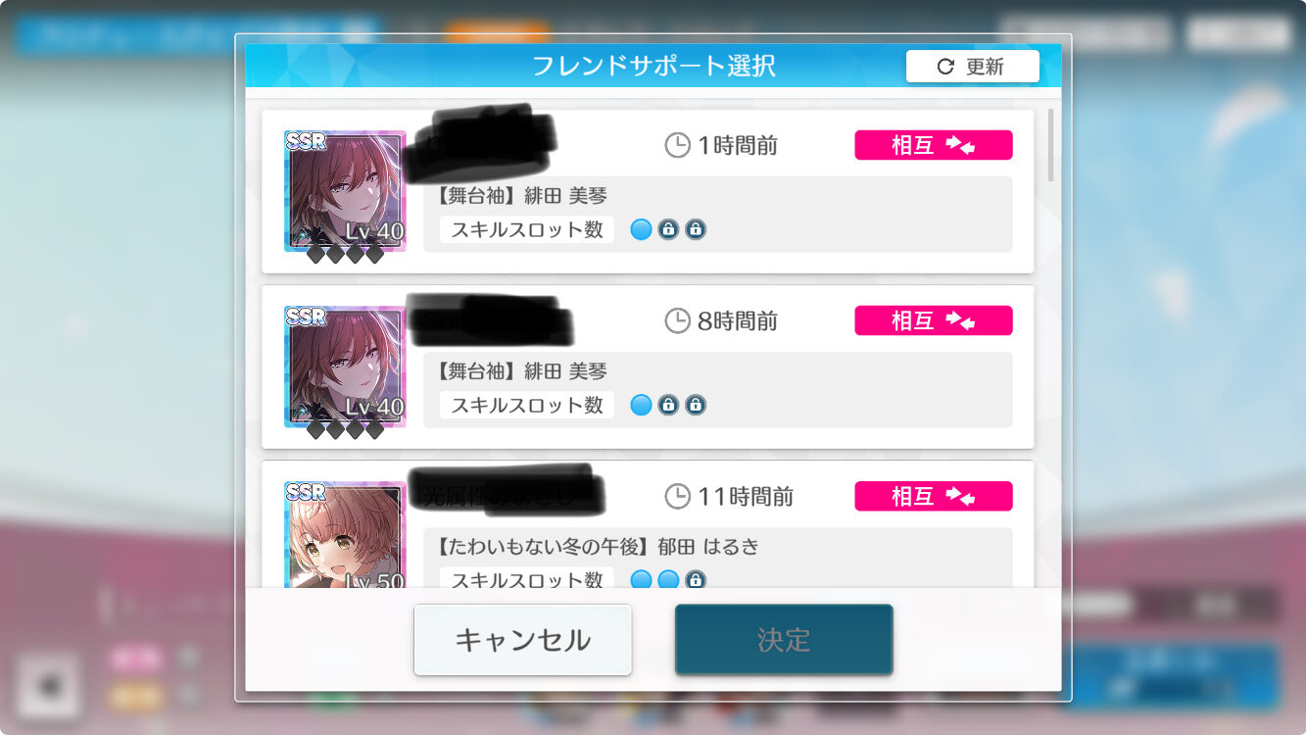The width and height of the screenshot is (1306, 735).
Task: Click the locked skill slot on はるき card
Action: (x=696, y=579)
